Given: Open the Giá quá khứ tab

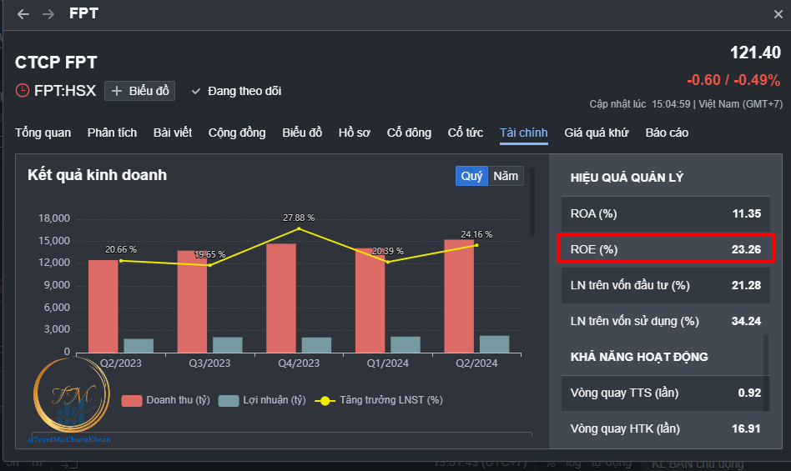Looking at the screenshot, I should pos(597,133).
